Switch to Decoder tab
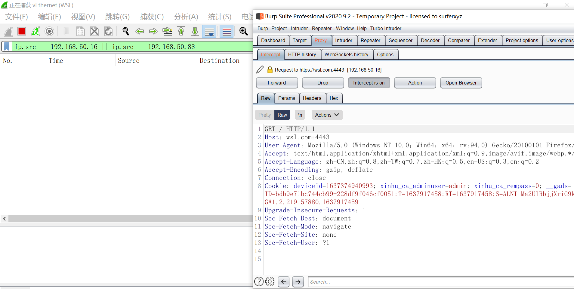This screenshot has height=289, width=574. pos(430,40)
